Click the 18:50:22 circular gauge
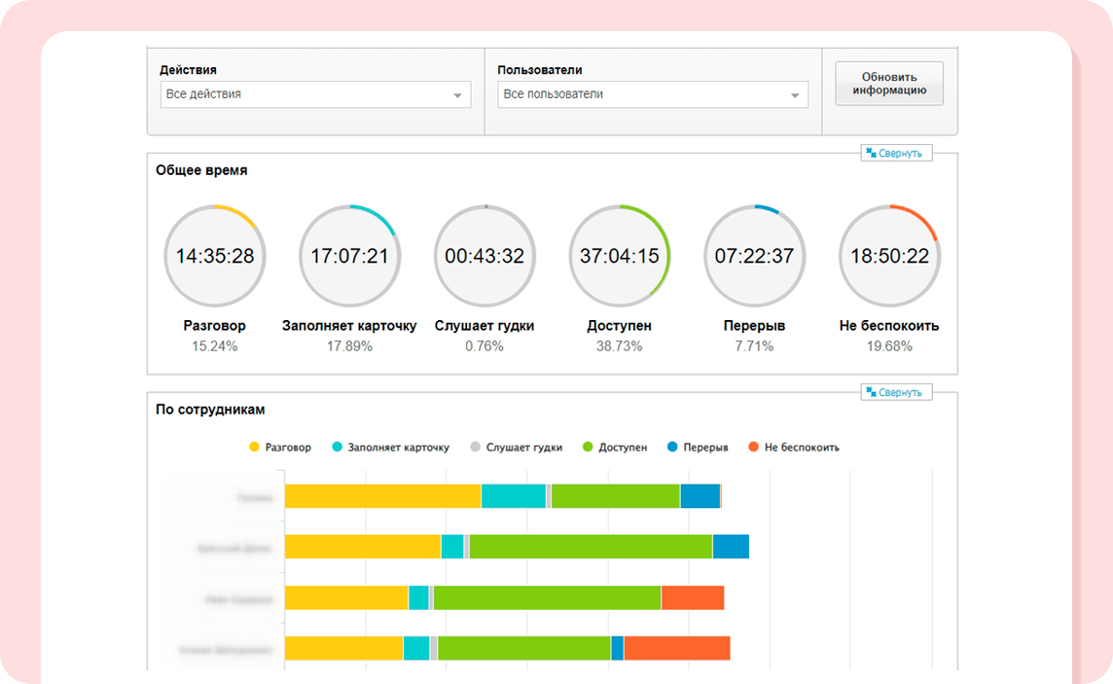This screenshot has height=684, width=1113. point(889,256)
